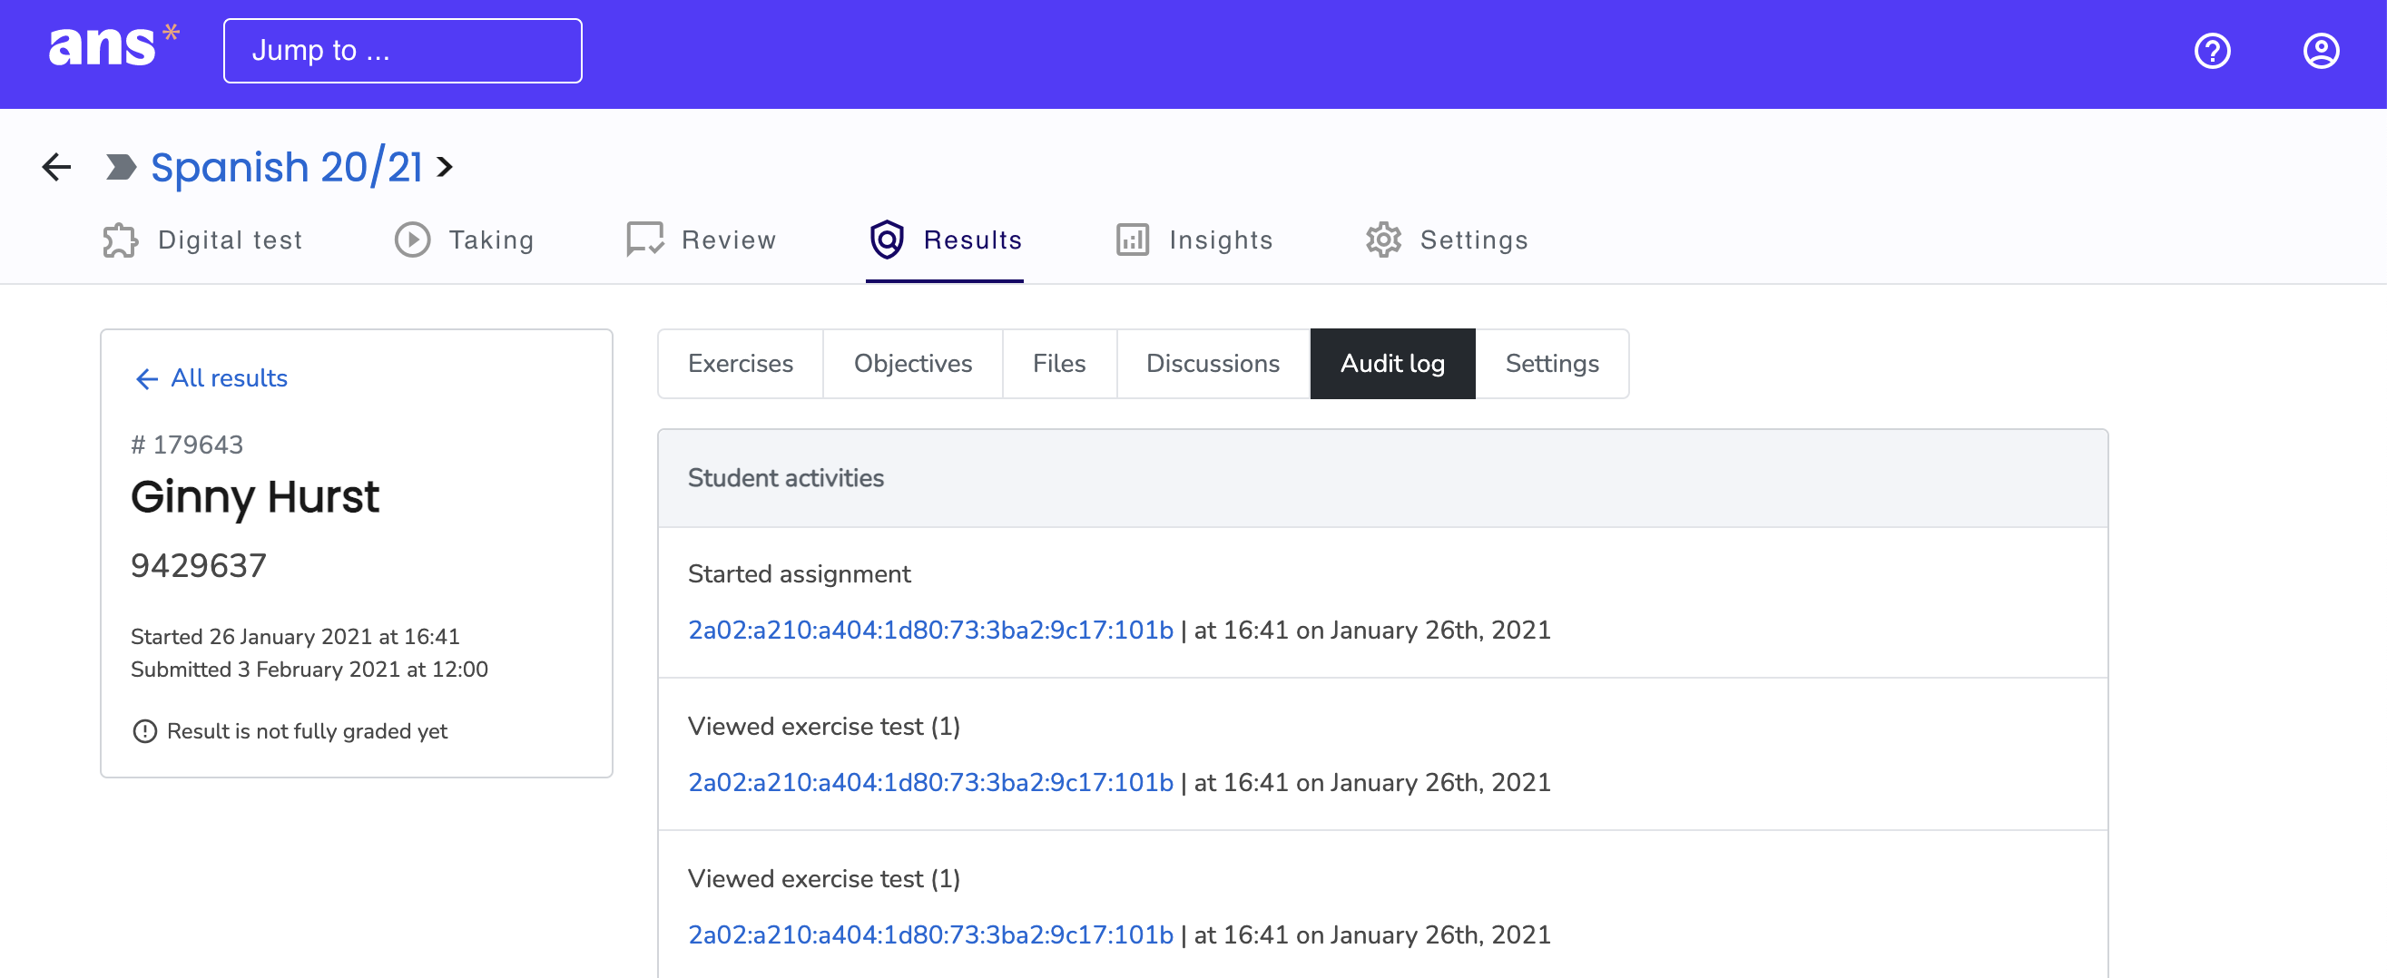Image resolution: width=2387 pixels, height=978 pixels.
Task: Click the warning icon next to not fully graded
Action: 144,731
